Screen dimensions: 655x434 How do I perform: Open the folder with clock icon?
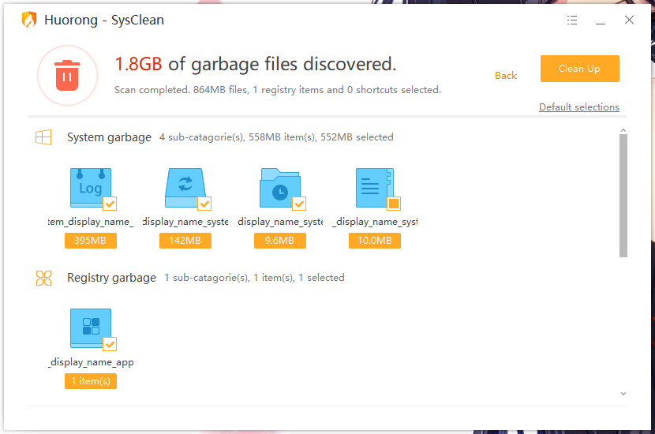(x=280, y=188)
